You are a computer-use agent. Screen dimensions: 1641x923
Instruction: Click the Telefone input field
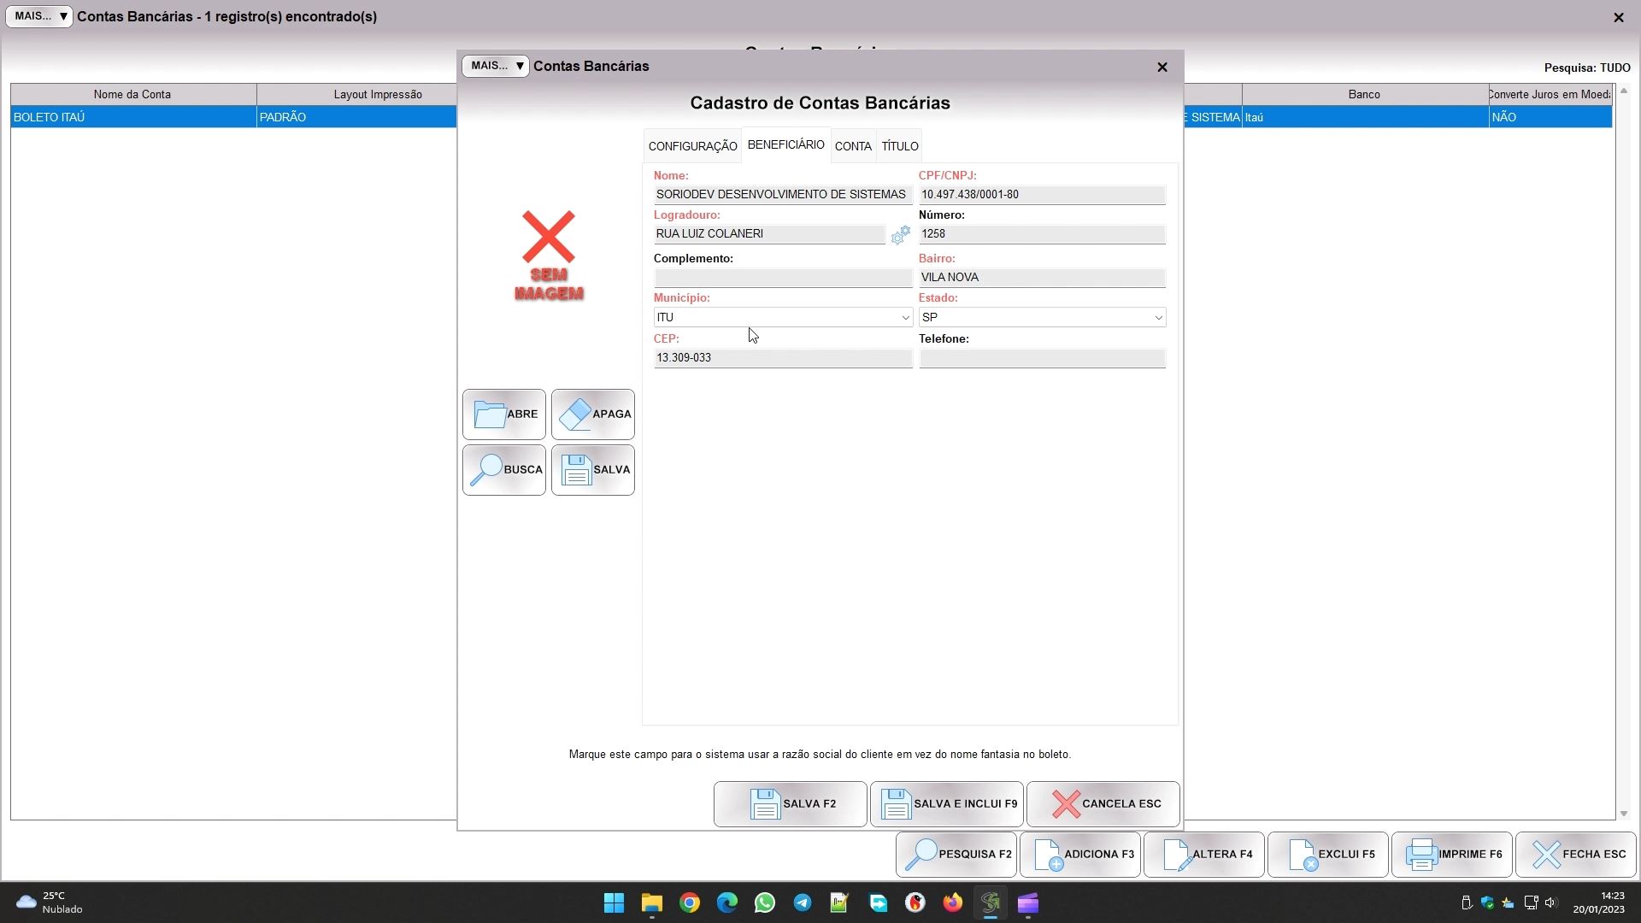click(x=1042, y=359)
